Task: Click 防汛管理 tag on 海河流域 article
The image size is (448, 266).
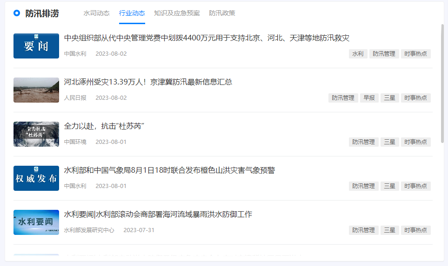Action: click(x=364, y=230)
